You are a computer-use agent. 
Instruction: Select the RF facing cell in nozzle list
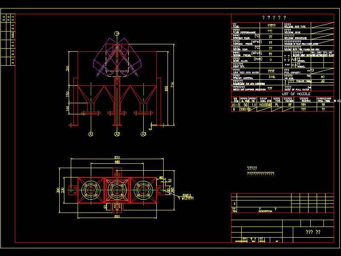[289, 105]
